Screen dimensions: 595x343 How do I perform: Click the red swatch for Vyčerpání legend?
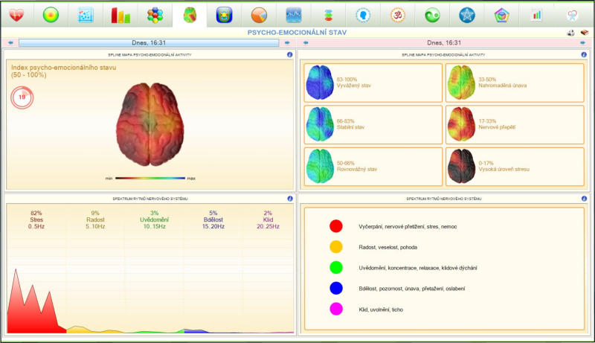point(336,226)
